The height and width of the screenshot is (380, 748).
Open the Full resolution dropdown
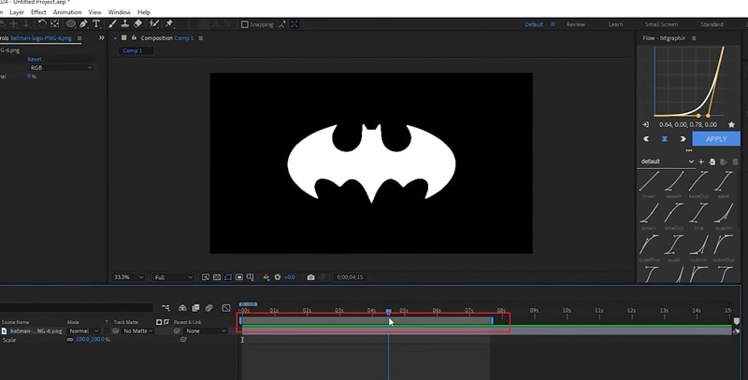click(x=174, y=277)
